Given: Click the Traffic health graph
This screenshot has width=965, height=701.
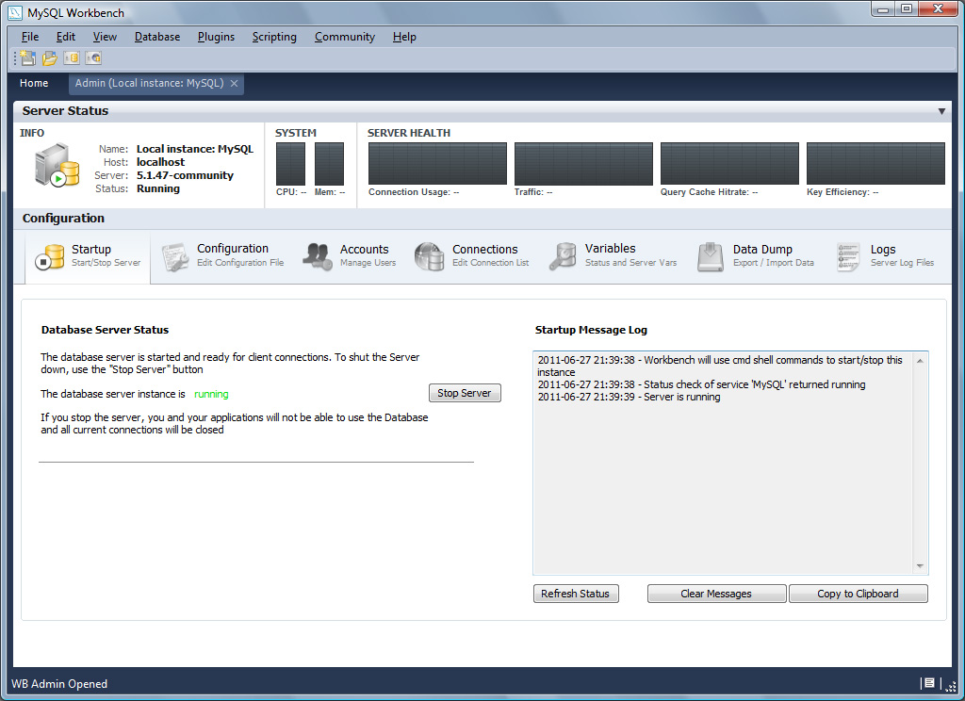Looking at the screenshot, I should (583, 164).
